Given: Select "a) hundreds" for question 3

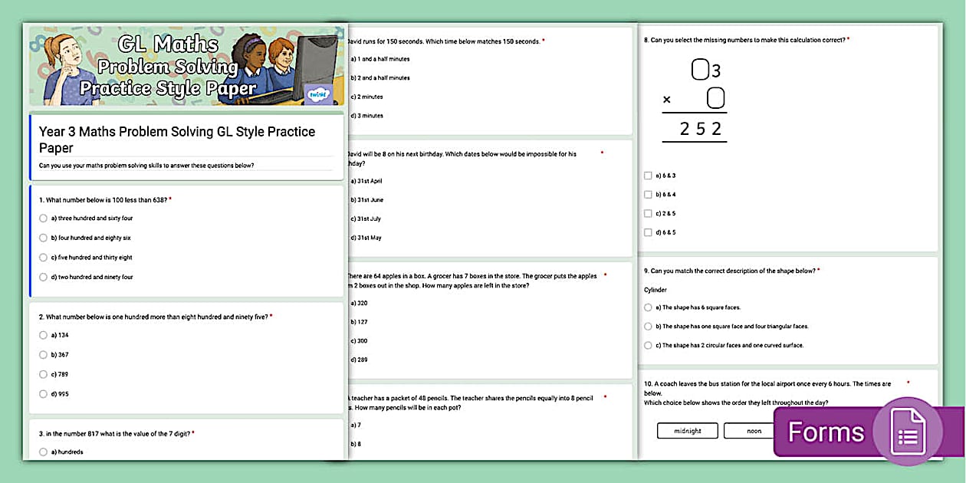Looking at the screenshot, I should 43,452.
